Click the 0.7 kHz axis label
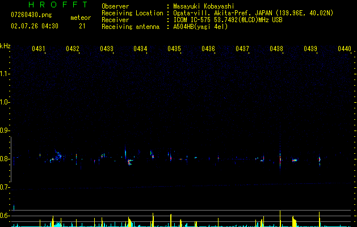The height and width of the screenshot is (227, 357). click(5, 187)
